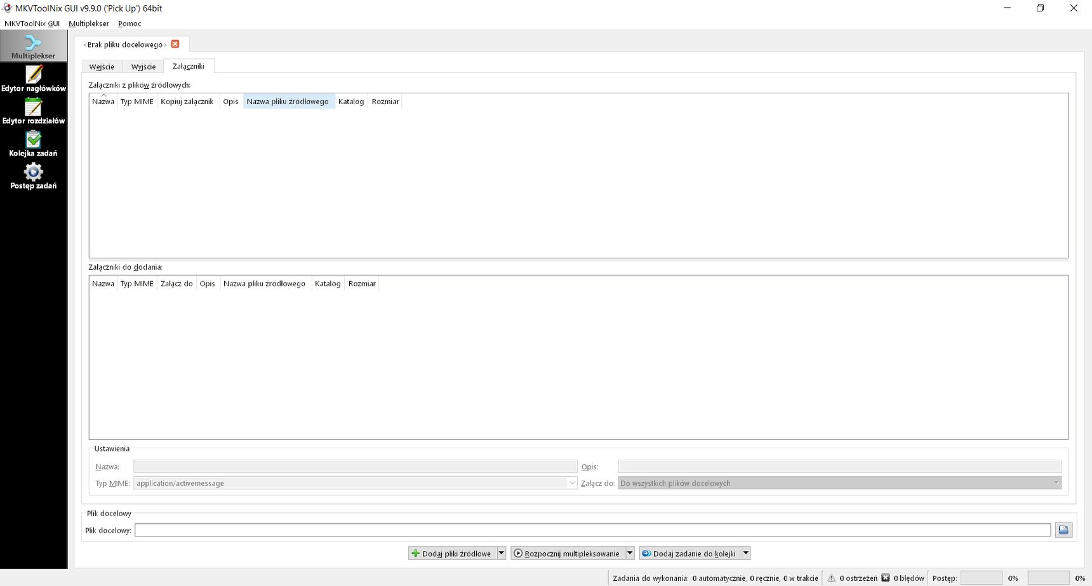Open the Multiplekser menu

tap(89, 23)
